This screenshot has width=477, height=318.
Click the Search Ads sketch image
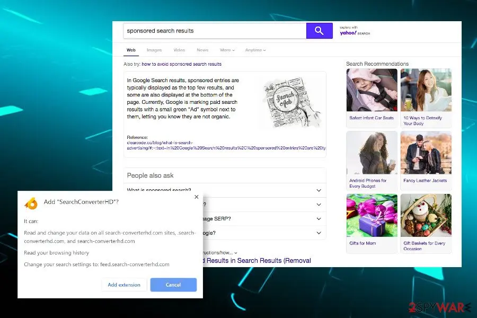(290, 102)
